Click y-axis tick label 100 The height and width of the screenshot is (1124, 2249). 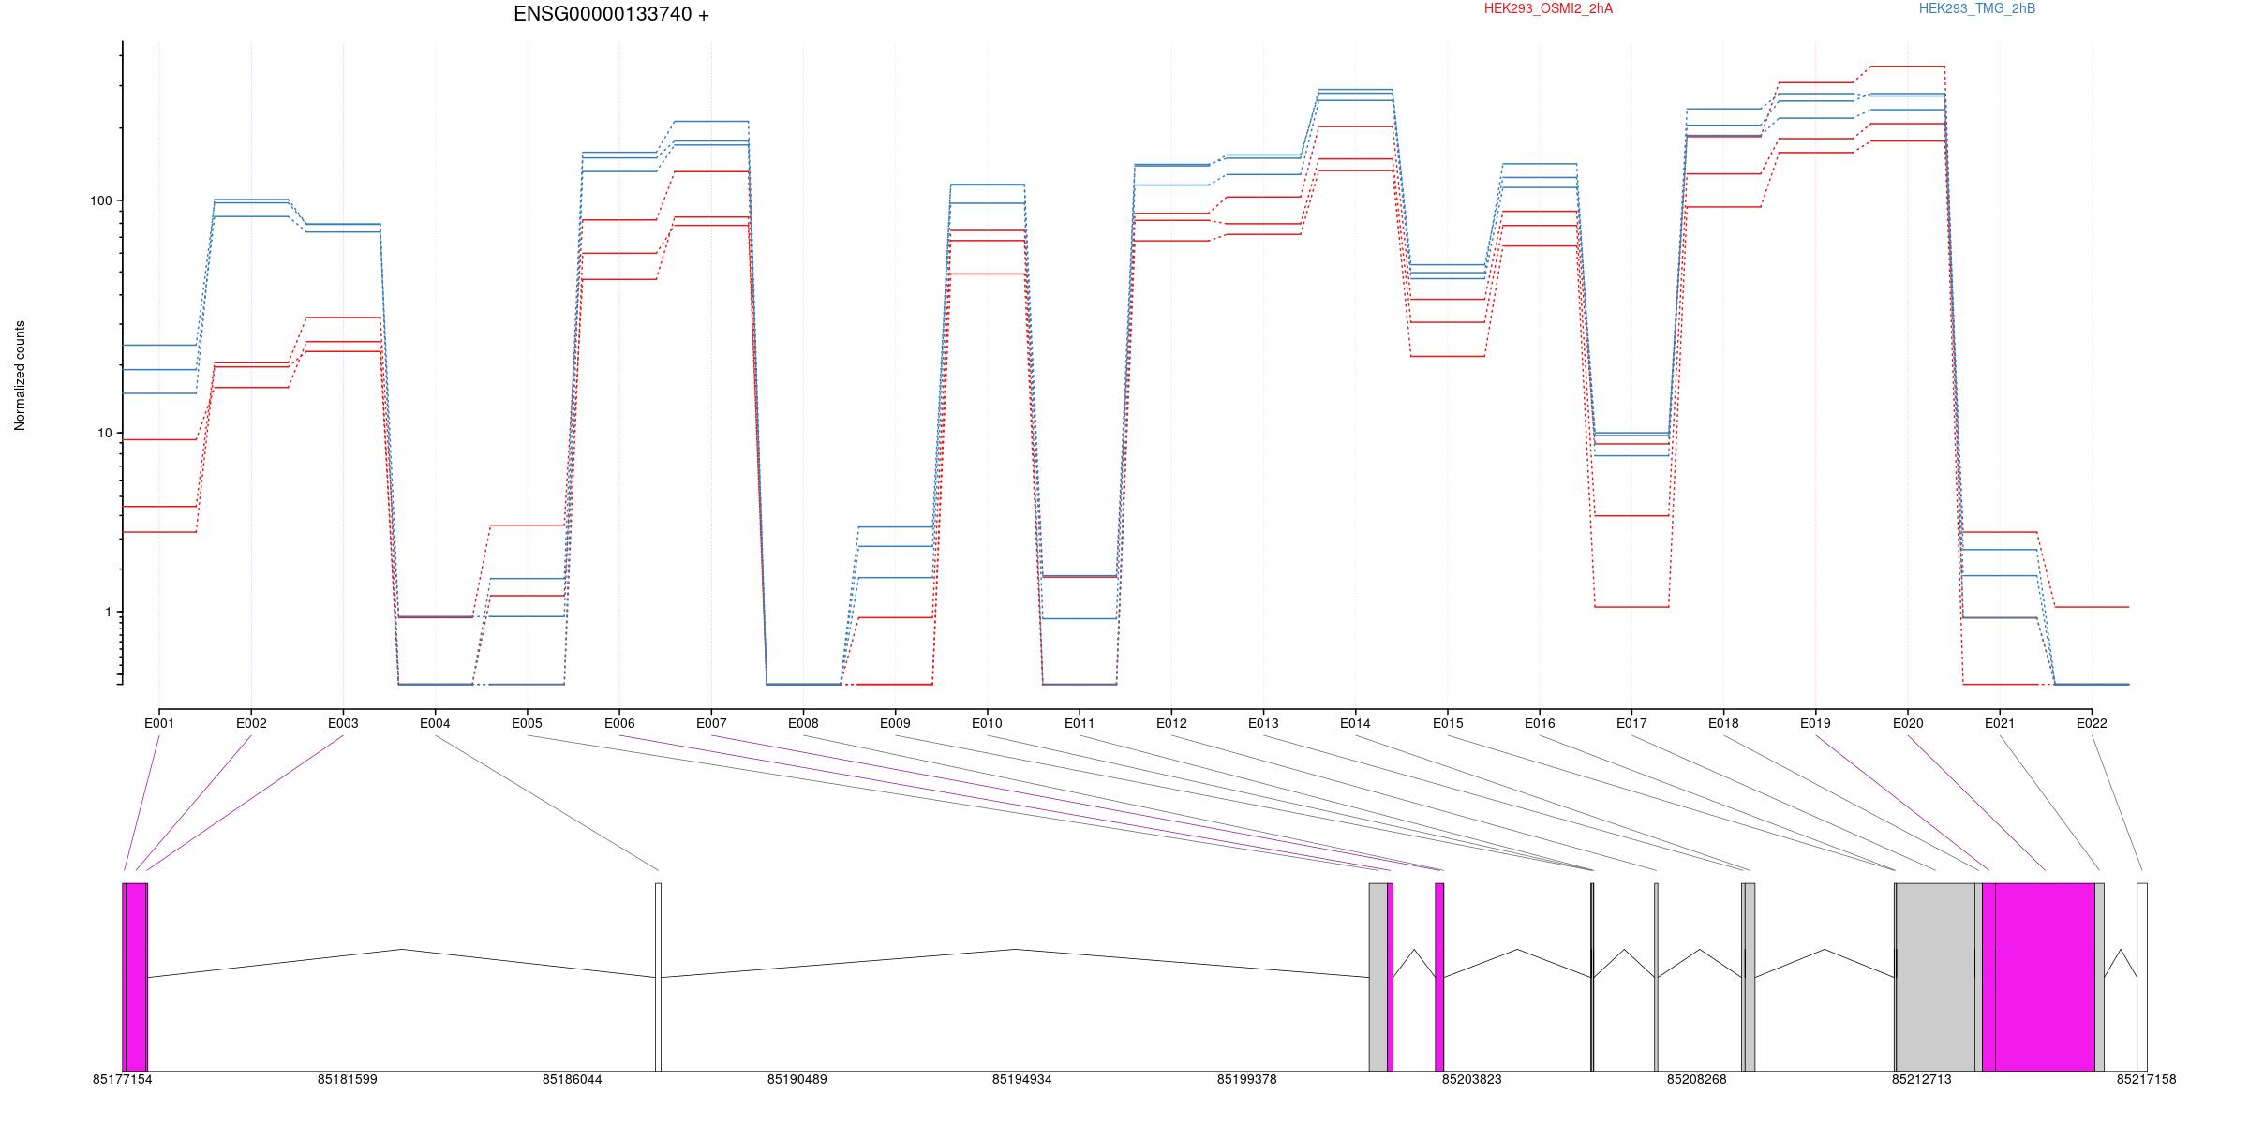click(100, 200)
